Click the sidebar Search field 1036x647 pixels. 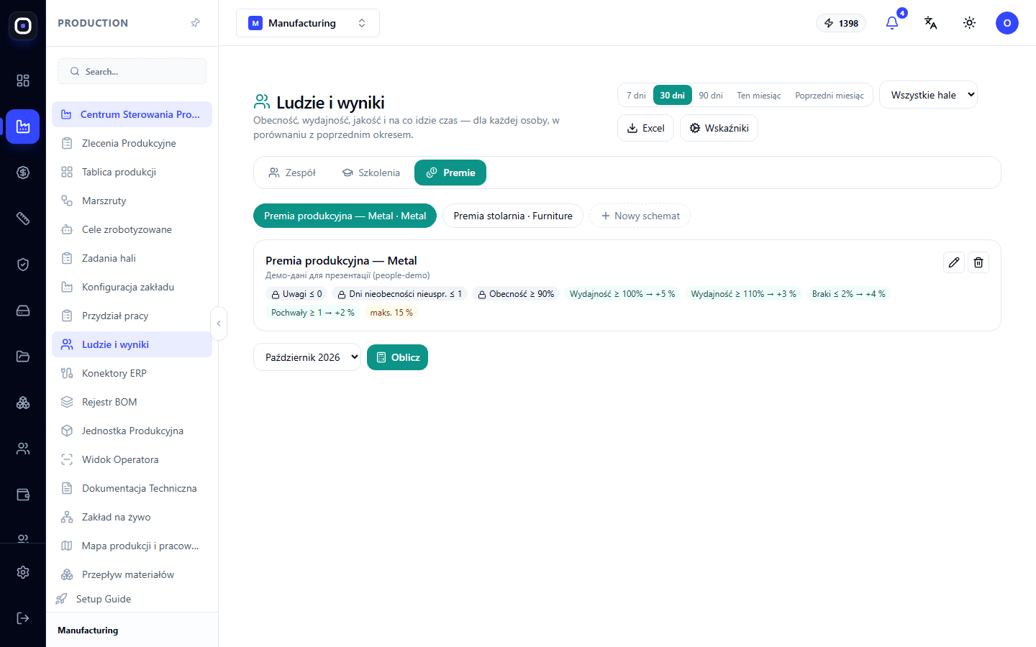point(132,71)
